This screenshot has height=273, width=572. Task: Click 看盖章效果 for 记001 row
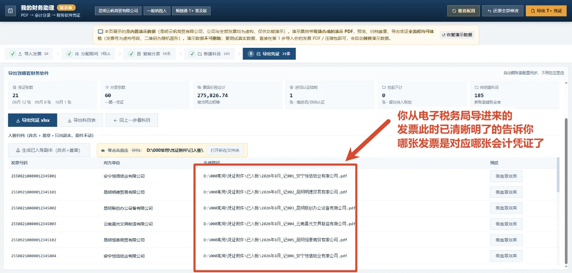click(x=506, y=176)
